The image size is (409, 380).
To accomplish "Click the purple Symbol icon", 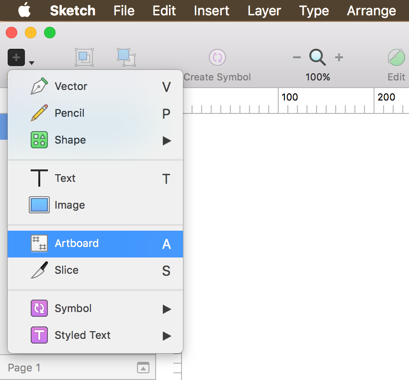I will (x=39, y=308).
